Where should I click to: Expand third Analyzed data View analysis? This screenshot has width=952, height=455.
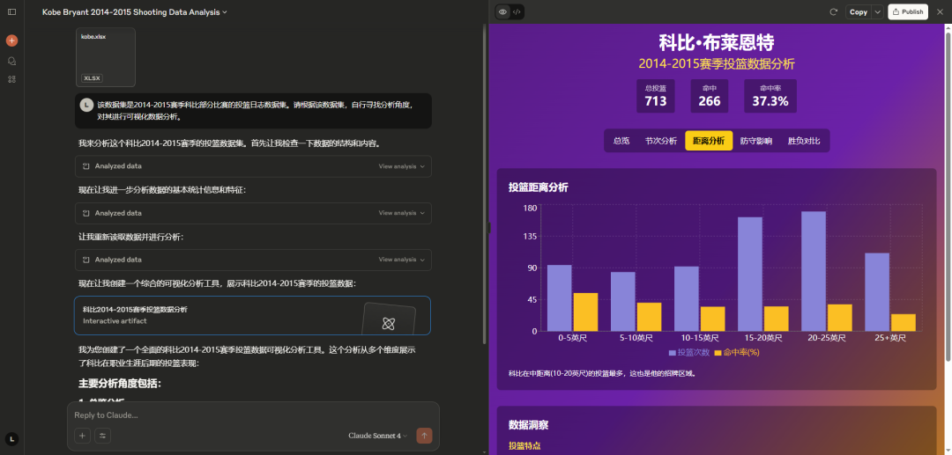click(401, 260)
